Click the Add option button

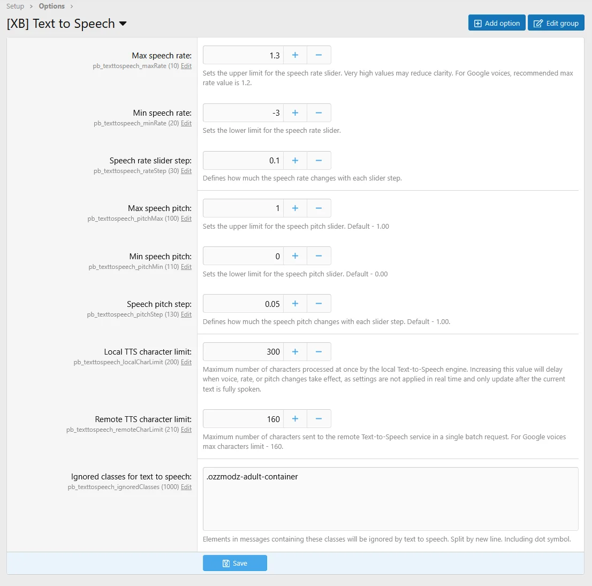[496, 22]
